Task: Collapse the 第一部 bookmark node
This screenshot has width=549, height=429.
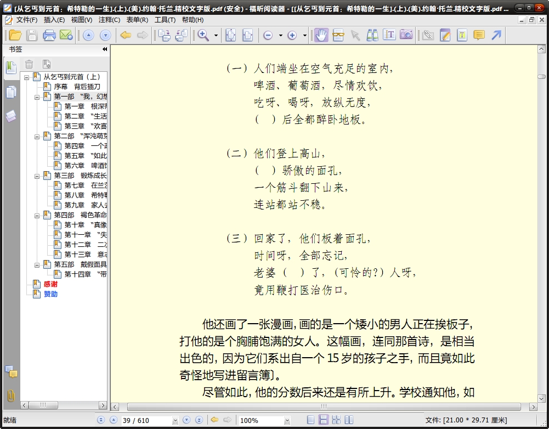Action: 37,97
